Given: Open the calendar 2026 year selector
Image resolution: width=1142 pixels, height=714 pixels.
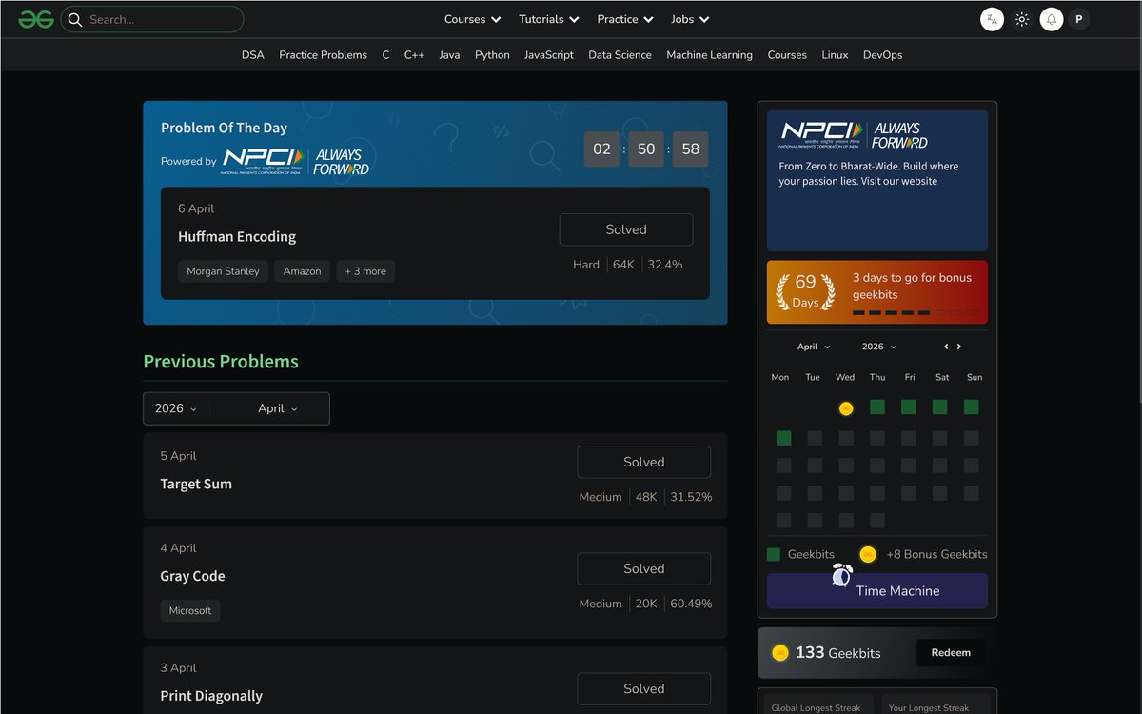Looking at the screenshot, I should tap(879, 347).
